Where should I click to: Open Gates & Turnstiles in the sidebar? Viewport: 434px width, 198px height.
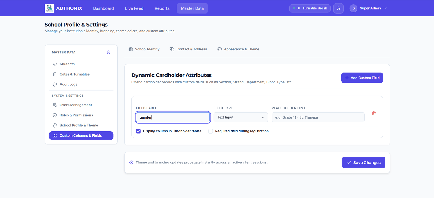pos(81,74)
